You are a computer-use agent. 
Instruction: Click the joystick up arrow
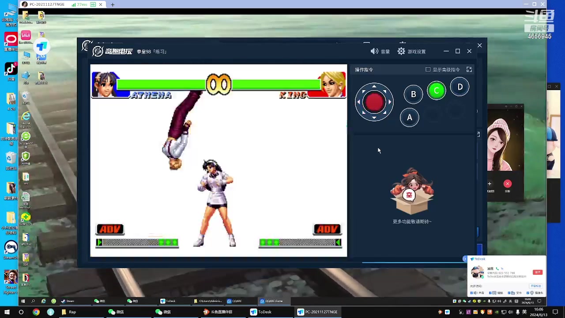coord(374,87)
